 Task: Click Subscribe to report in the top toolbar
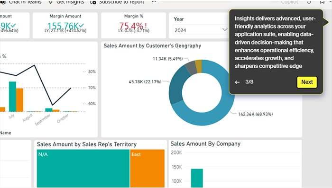(x=118, y=2)
